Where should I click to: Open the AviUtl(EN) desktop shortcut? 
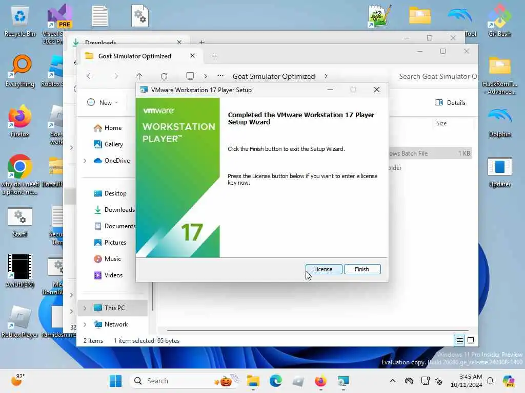pos(20,271)
